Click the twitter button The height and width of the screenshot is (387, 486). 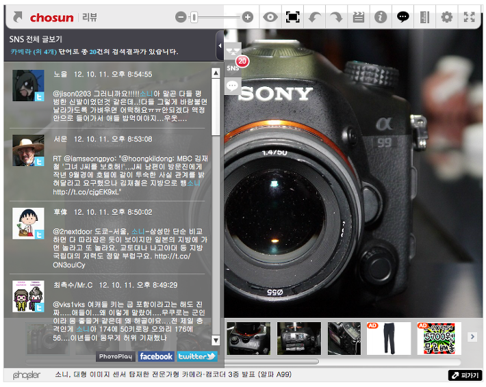tap(197, 357)
